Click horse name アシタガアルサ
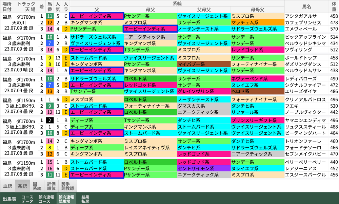Viewport: 339px width, 204px height. 301,16
